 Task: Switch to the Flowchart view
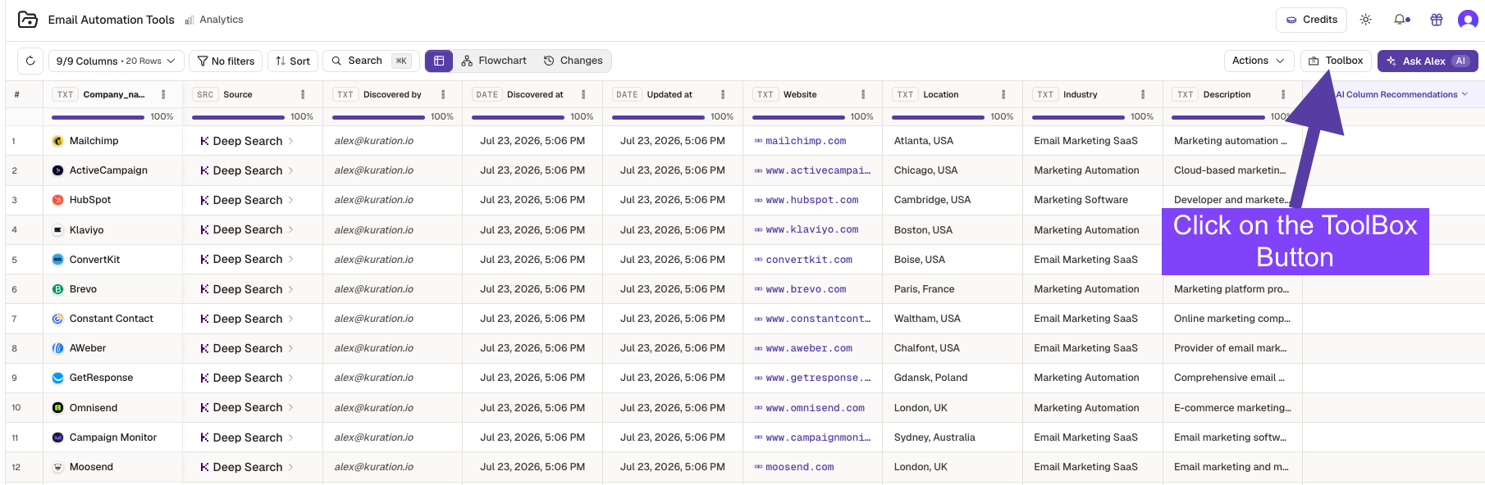pyautogui.click(x=494, y=61)
